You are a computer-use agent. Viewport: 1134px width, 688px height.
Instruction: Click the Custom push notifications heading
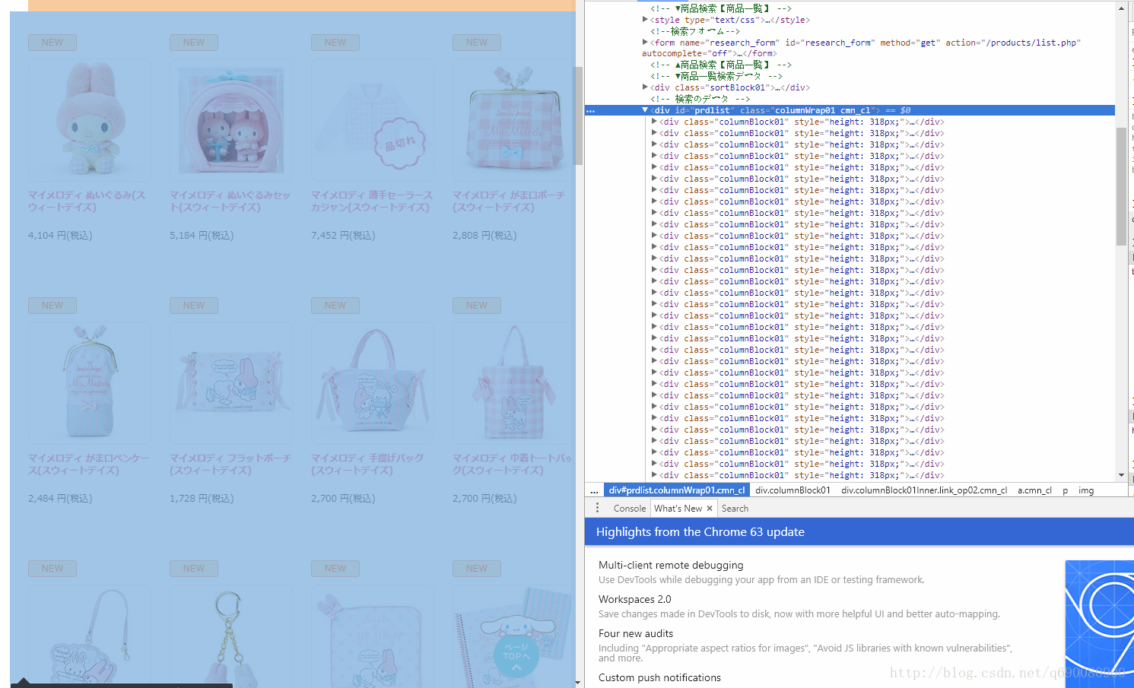[x=659, y=677]
